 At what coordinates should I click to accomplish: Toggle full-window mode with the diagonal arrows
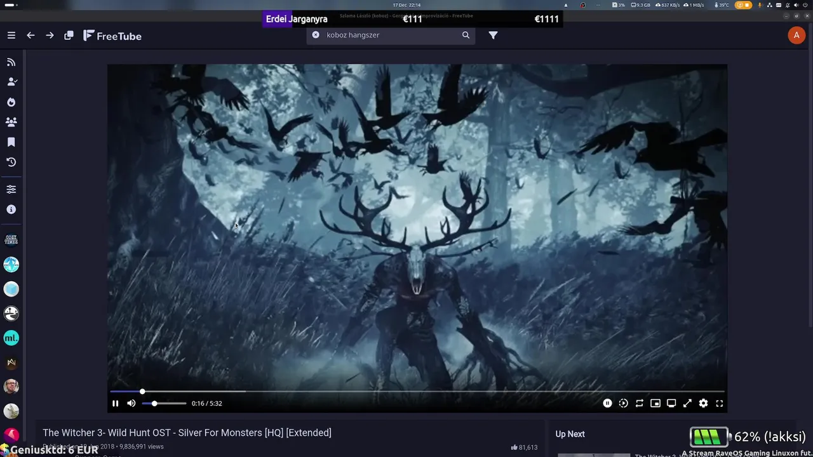(687, 403)
